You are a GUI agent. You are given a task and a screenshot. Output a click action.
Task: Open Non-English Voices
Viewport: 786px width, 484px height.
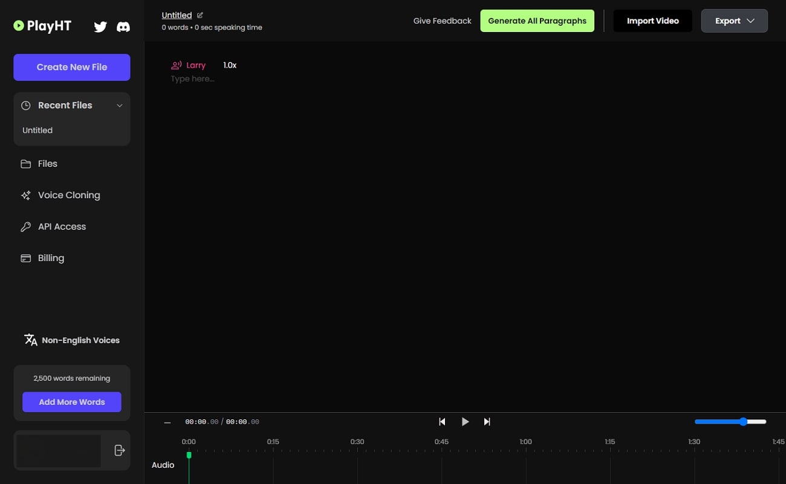(72, 340)
